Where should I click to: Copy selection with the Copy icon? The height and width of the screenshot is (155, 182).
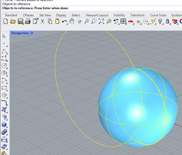pyautogui.click(x=50, y=21)
